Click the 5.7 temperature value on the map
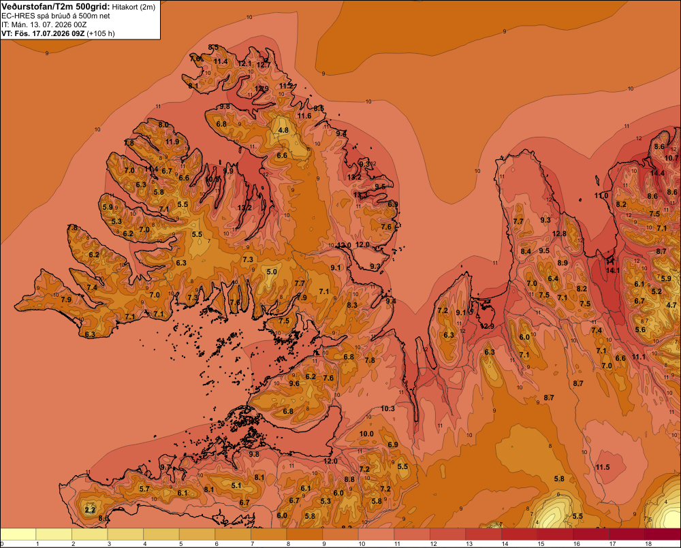Screen dimensions: 681x548 coord(144,489)
